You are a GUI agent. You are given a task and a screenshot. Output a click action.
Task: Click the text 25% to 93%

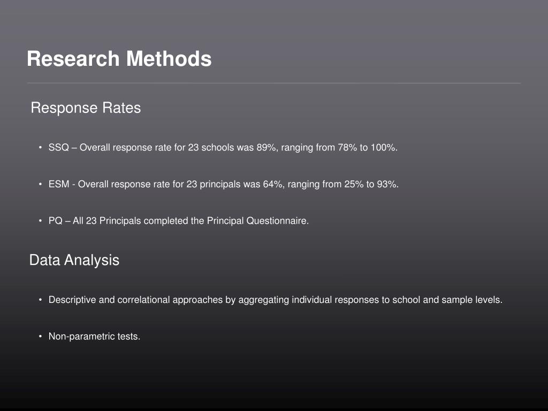pos(371,184)
